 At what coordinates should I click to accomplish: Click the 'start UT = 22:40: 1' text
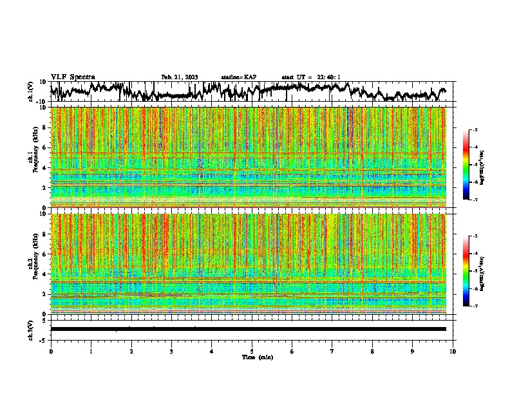[x=311, y=77]
